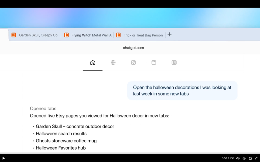Select the Home icon on chatgpt.com
Screen dimensions: 260x162
[x=93, y=63]
